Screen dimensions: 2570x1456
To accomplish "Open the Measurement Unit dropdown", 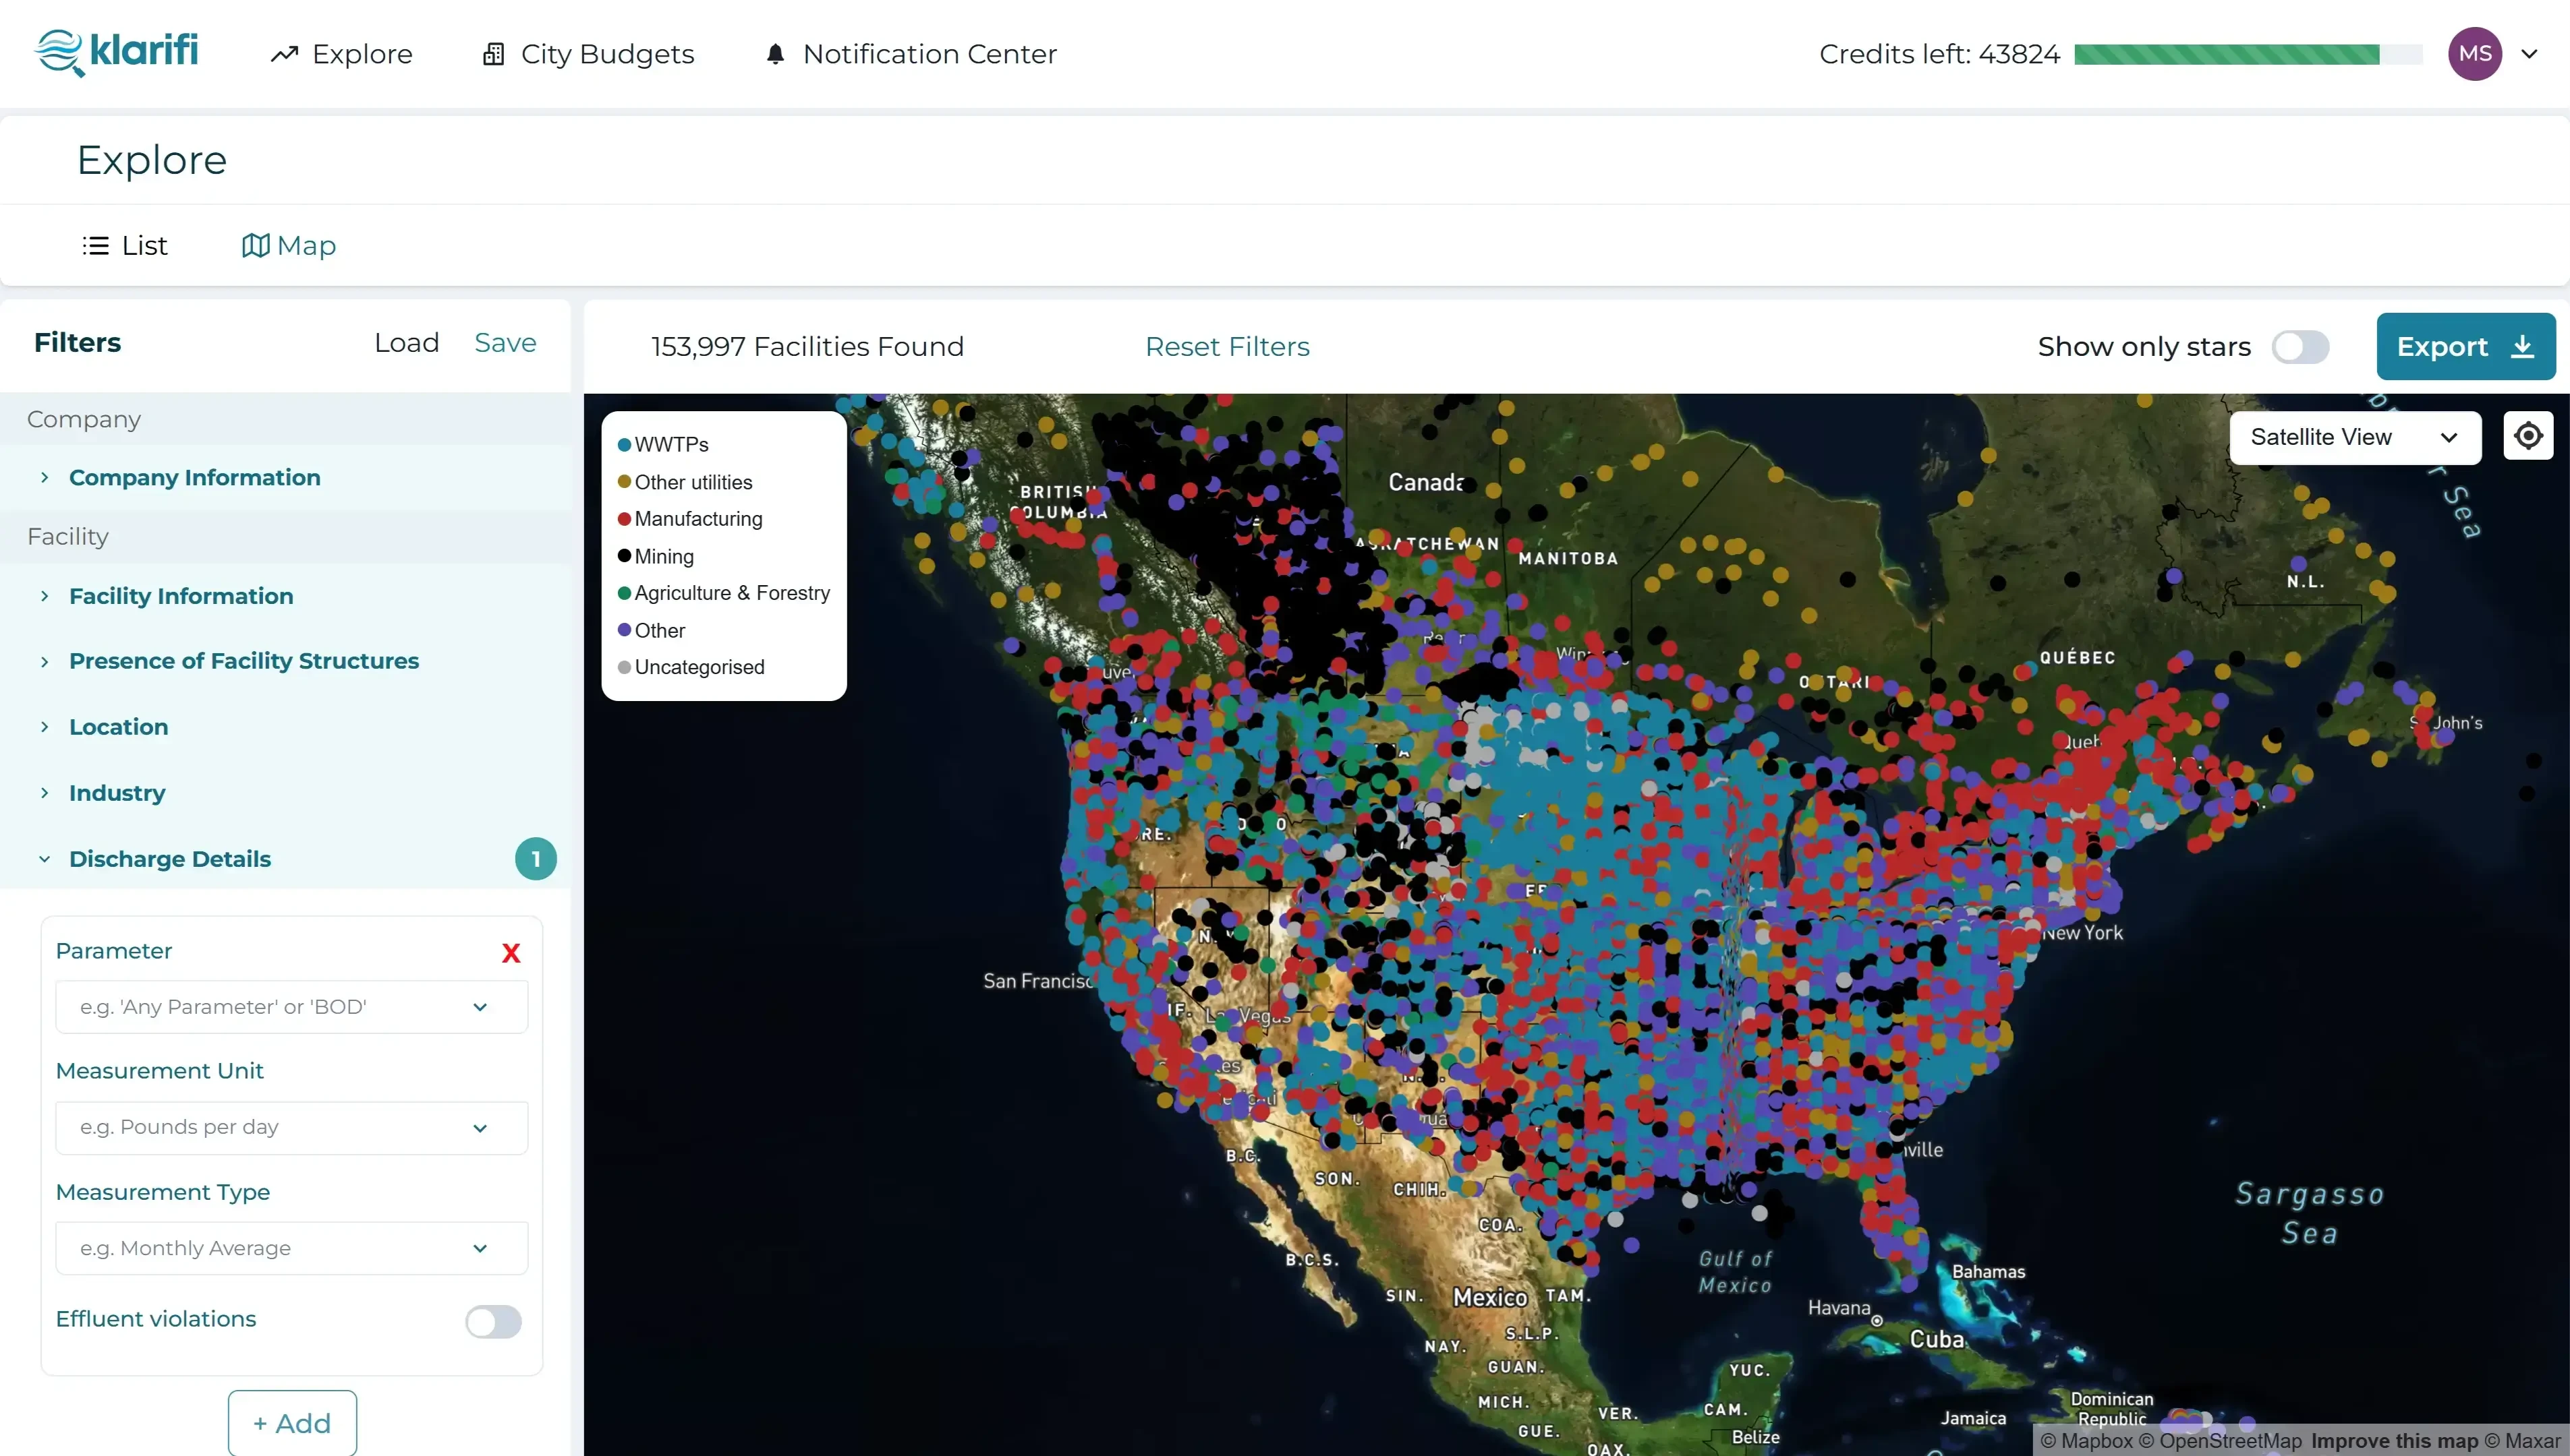I will tap(291, 1128).
